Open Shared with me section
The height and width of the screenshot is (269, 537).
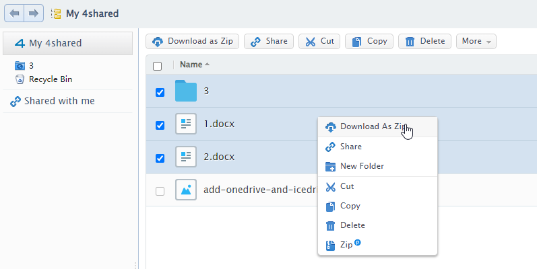59,102
